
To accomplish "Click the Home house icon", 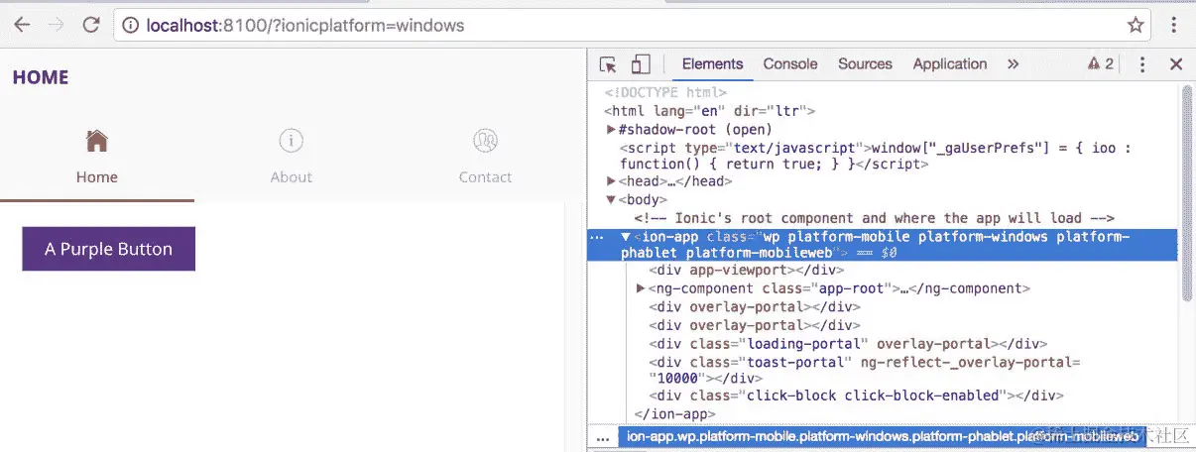I will 97,141.
